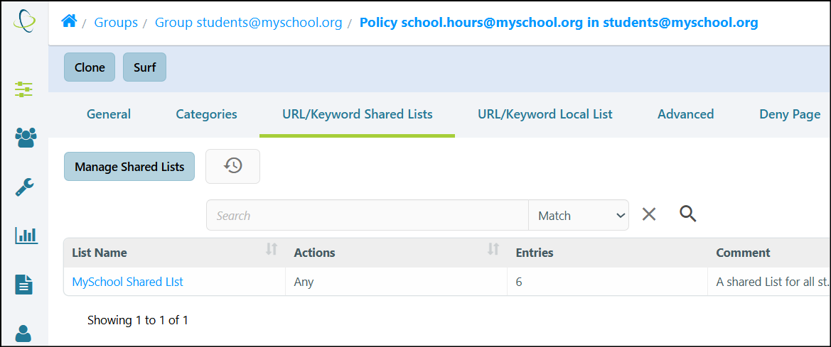Click the Manage Shared Lists button

(129, 167)
